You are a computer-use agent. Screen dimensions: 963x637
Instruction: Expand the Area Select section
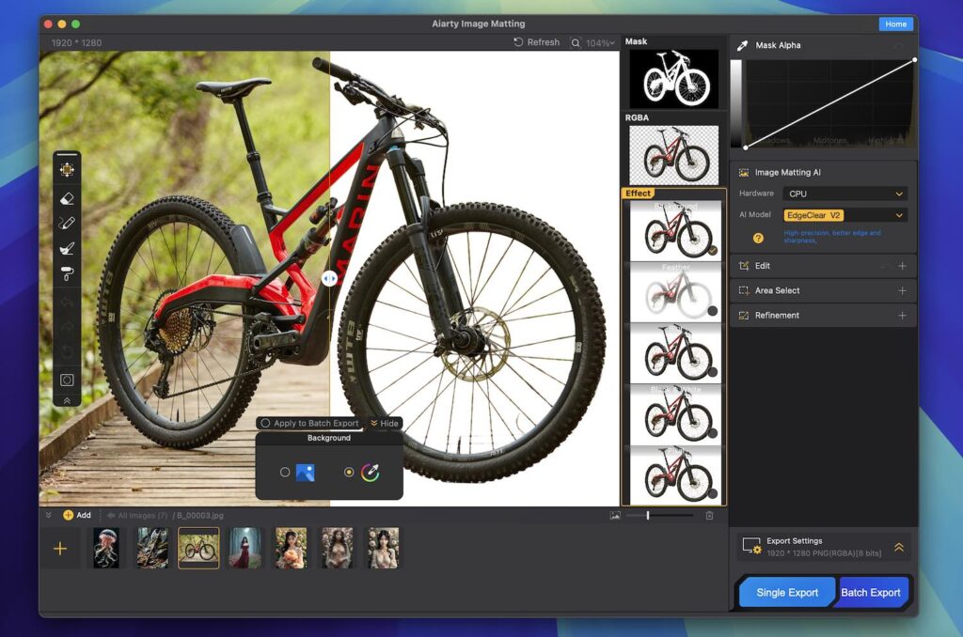click(x=902, y=290)
